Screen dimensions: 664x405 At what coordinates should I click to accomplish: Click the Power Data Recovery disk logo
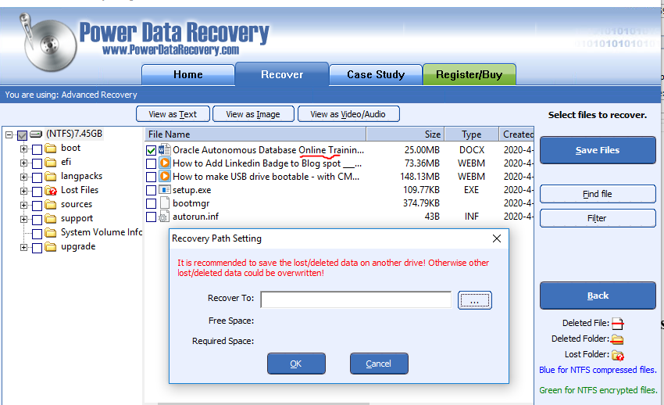tap(48, 42)
